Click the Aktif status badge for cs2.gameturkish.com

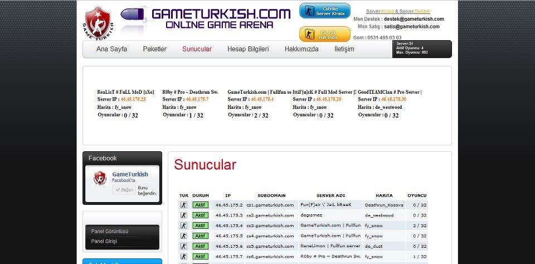point(200,215)
